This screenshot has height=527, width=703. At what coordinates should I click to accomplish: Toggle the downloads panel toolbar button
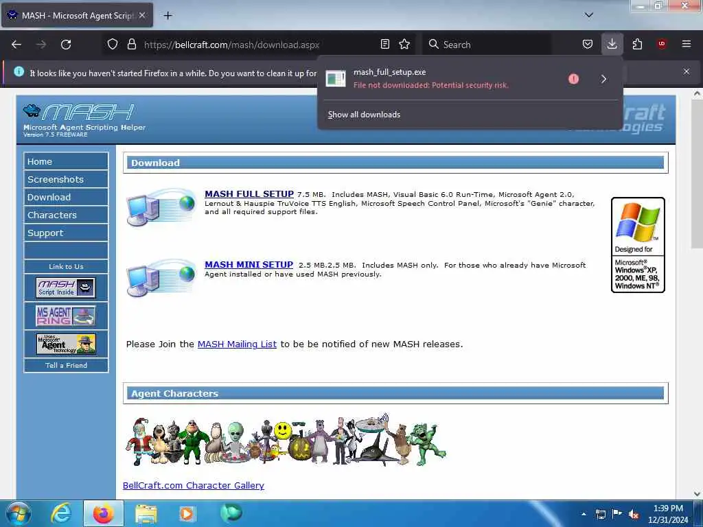tap(612, 44)
